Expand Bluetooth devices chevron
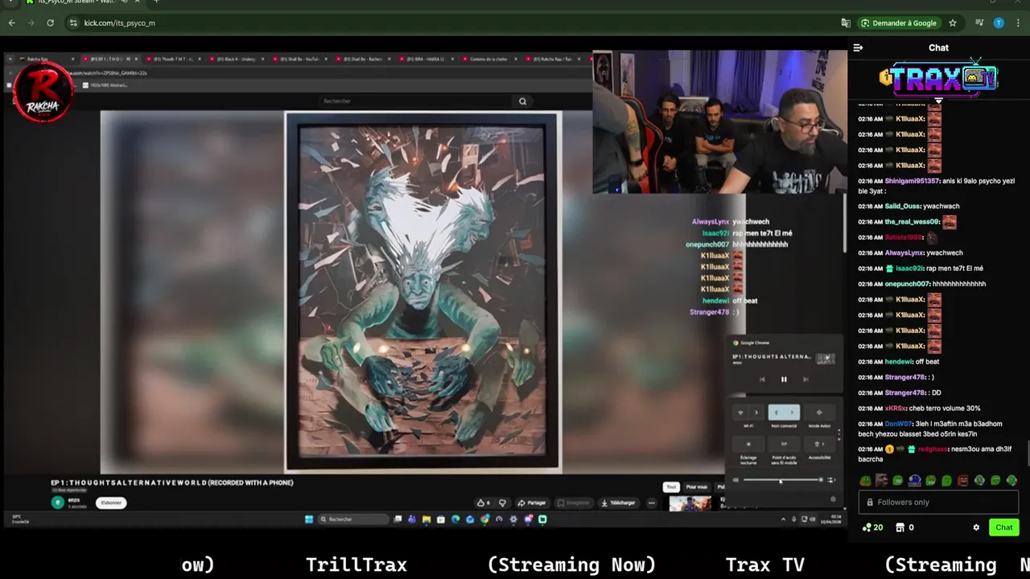The width and height of the screenshot is (1030, 579). pos(792,413)
